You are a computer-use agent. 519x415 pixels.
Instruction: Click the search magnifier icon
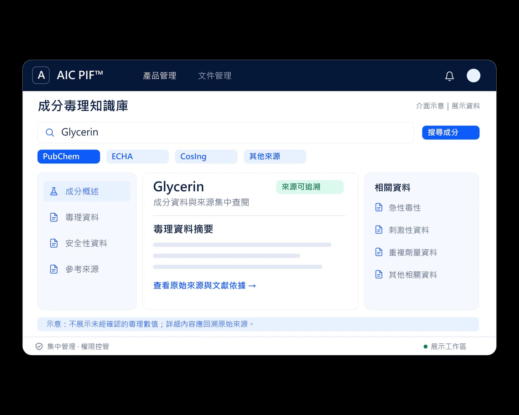pos(50,132)
